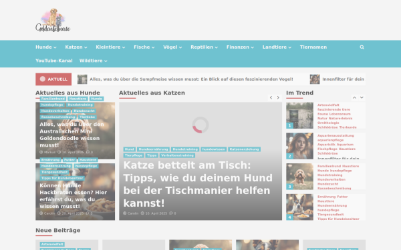Viewport: 401px width, 250px height.
Task: Open the Tiernamen menu item
Action: (x=313, y=47)
